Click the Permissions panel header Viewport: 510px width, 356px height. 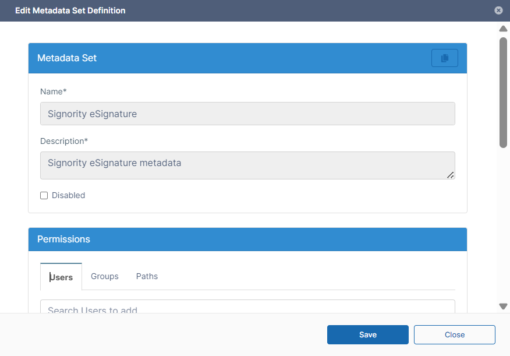pos(63,239)
